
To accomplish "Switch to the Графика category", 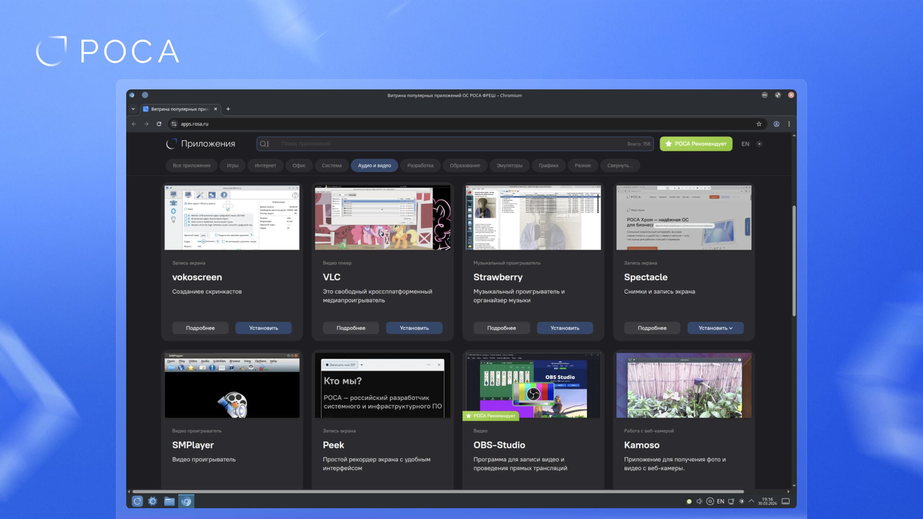I will coord(548,165).
